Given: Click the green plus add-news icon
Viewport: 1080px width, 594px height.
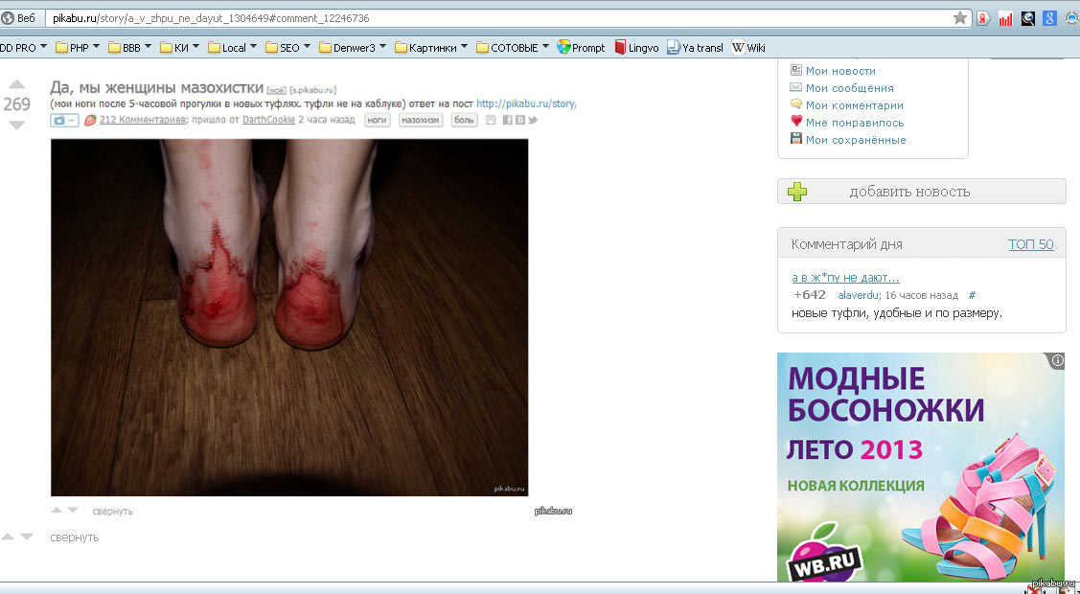Looking at the screenshot, I should [797, 192].
